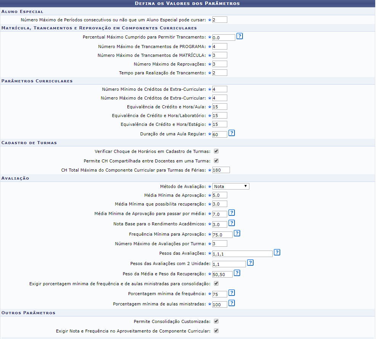Image resolution: width=376 pixels, height=339 pixels.
Task: Click help icon next to Média Mínima para passar por média
Action: click(231, 213)
